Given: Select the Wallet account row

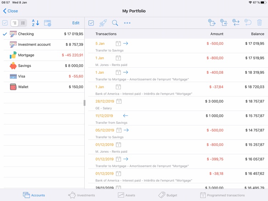Looking at the screenshot, I should point(42,87).
